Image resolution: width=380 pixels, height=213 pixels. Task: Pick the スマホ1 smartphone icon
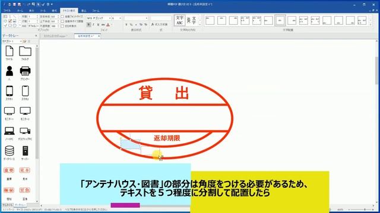pyautogui.click(x=9, y=91)
